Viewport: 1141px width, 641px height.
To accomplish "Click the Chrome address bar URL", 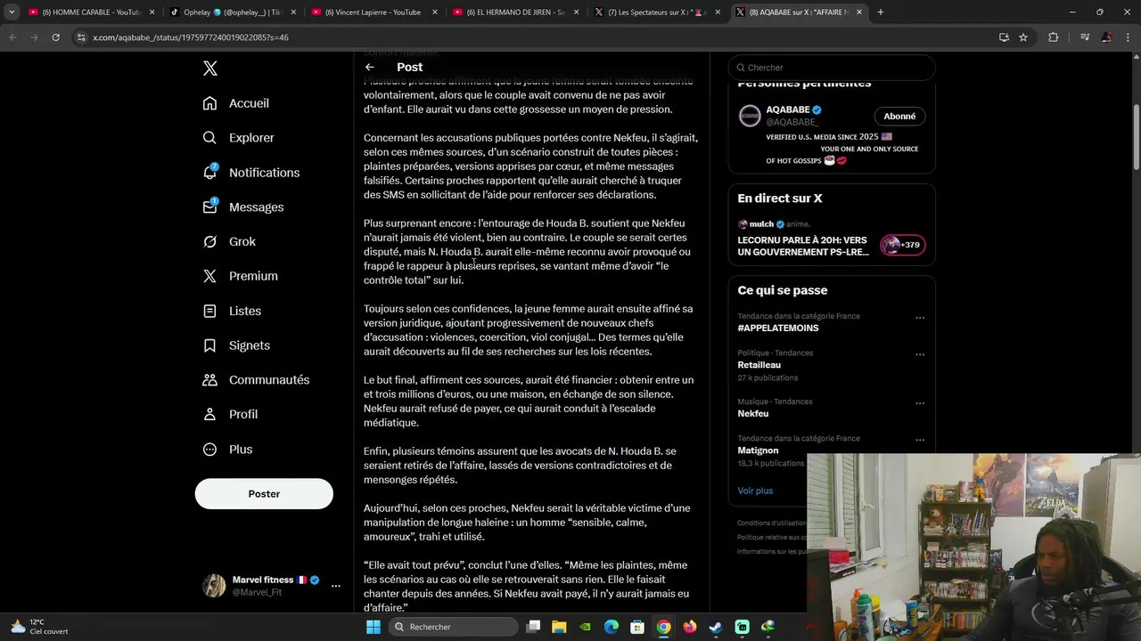I will (x=191, y=37).
